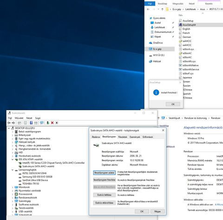This screenshot has height=220, width=223.
Task: Open the Fájl menu in Device Manager
Action: tap(10, 118)
